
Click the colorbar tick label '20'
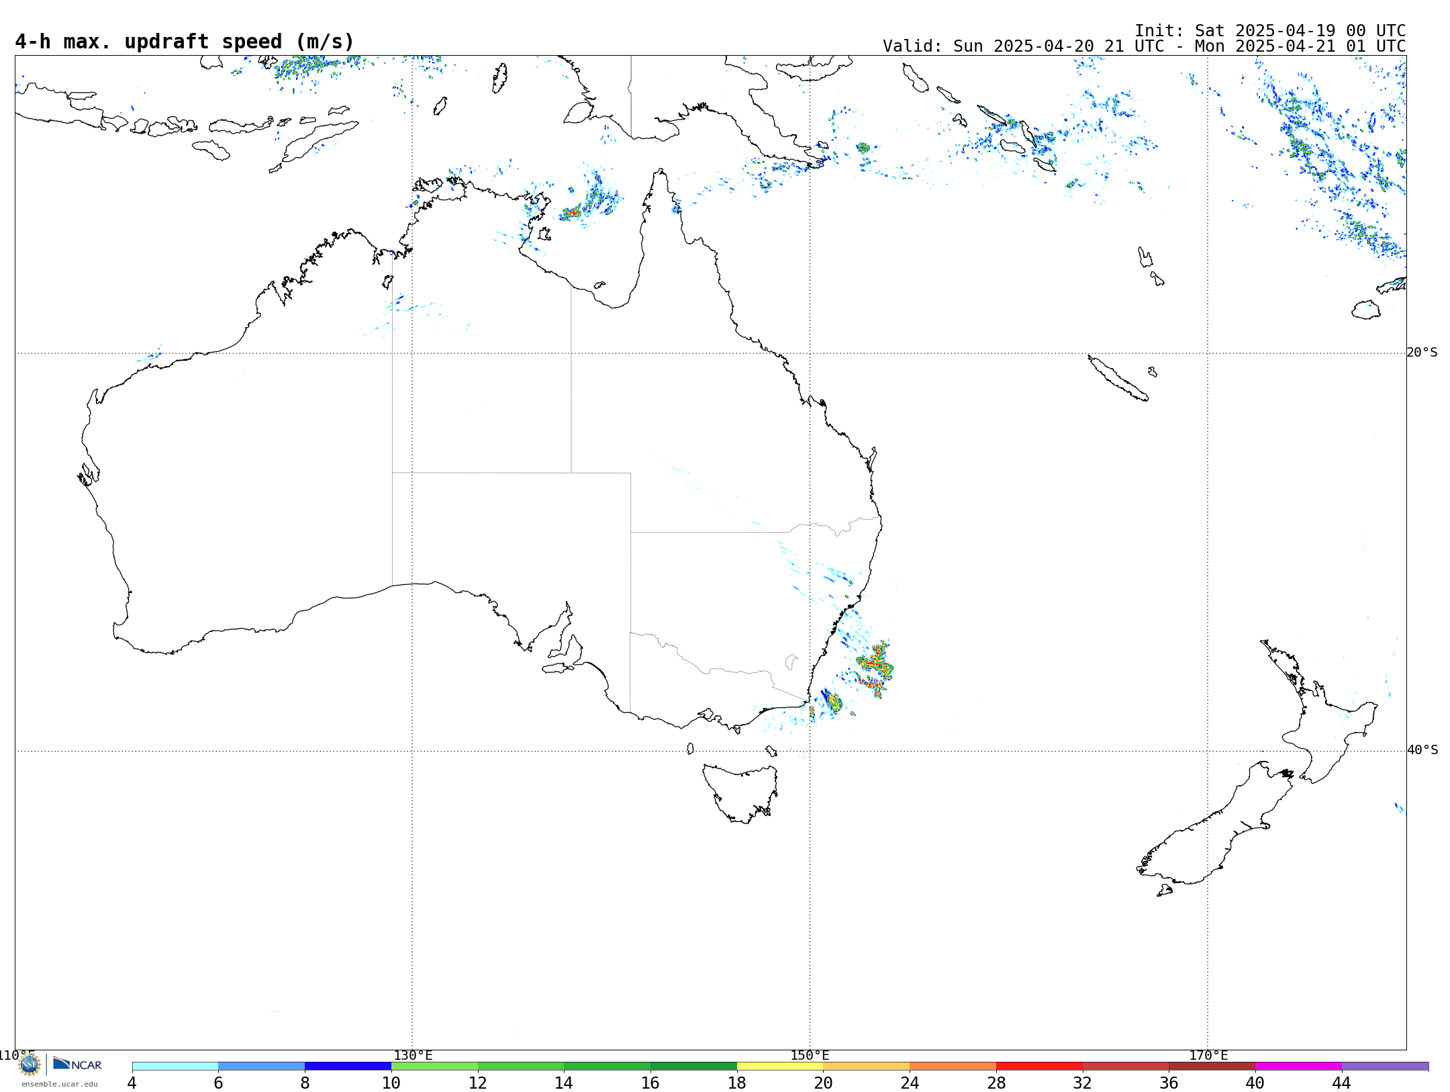pos(824,1083)
